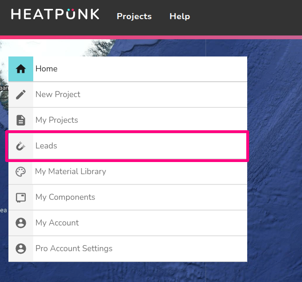This screenshot has height=282, width=302.
Task: Click the Heatpunk logo
Action: point(55,14)
